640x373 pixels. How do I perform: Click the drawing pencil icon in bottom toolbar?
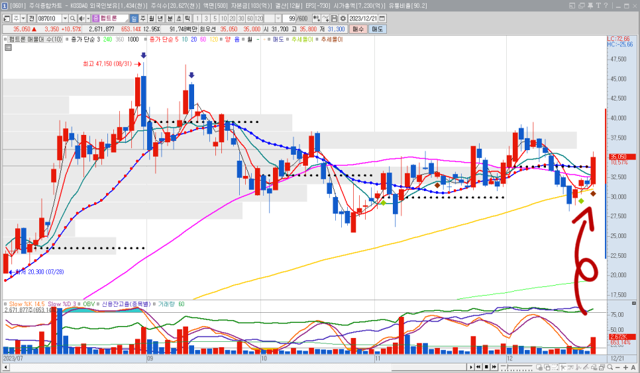coord(586,367)
